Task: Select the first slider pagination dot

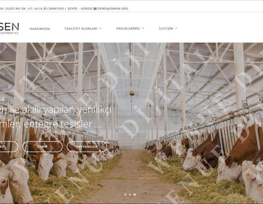Action: (125, 195)
